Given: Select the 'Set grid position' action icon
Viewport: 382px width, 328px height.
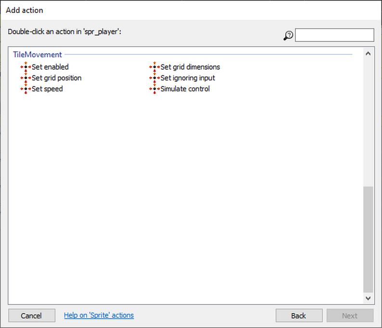Looking at the screenshot, I should (x=26, y=78).
